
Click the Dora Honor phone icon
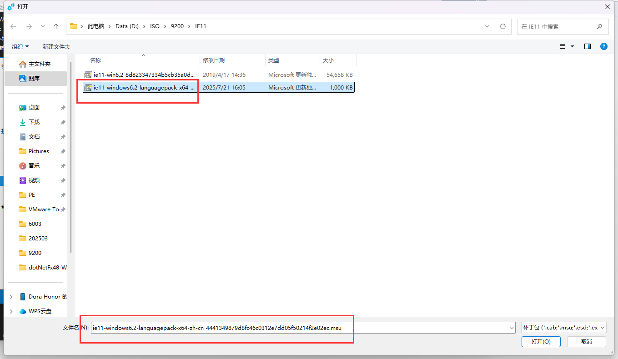(23, 297)
